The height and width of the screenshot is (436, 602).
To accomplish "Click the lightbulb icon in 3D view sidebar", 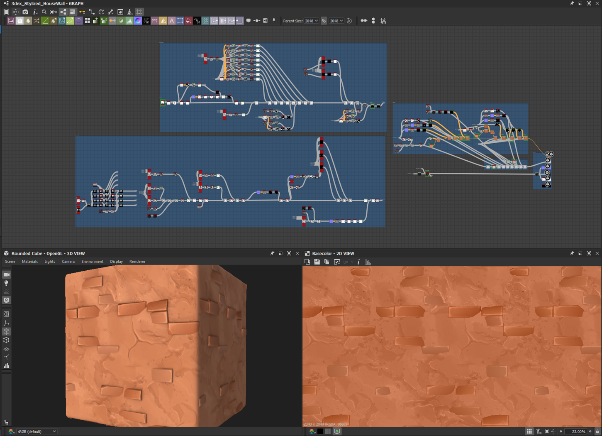I will click(7, 283).
